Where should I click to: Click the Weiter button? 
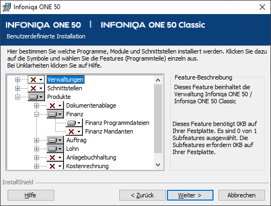coord(190,195)
